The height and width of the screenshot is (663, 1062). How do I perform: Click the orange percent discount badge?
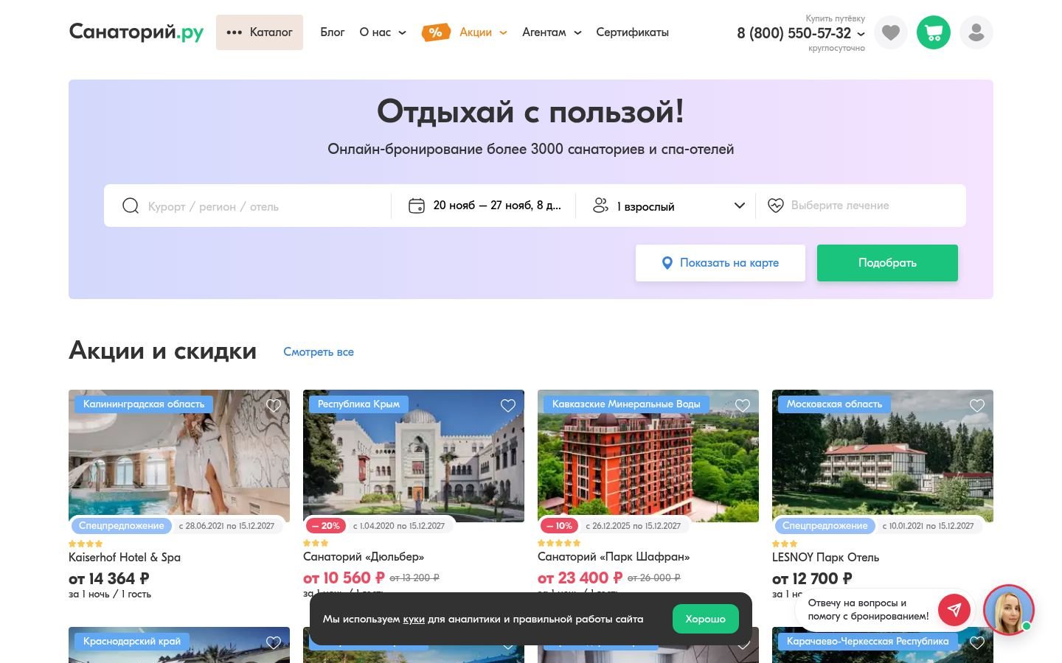(436, 32)
